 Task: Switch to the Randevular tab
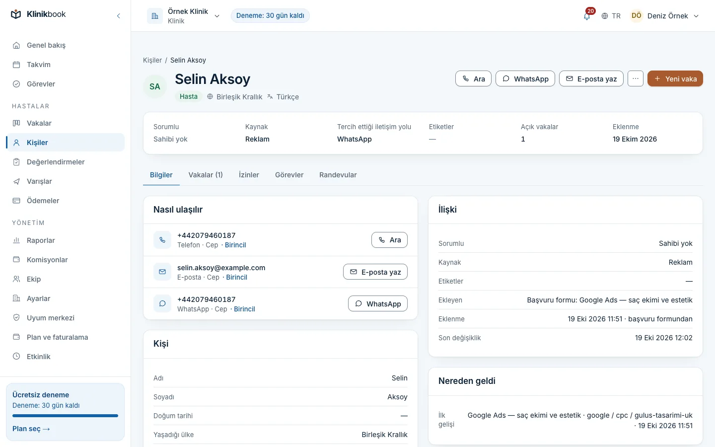click(x=338, y=175)
